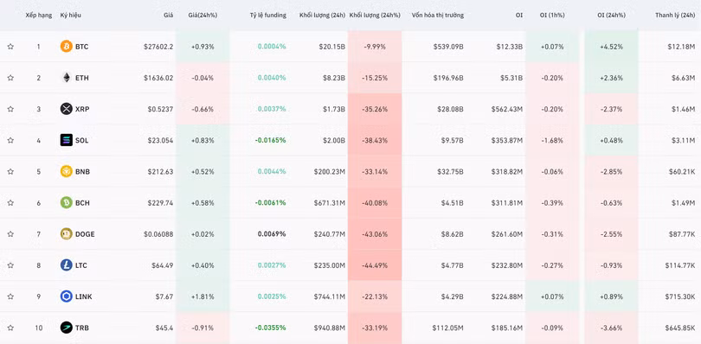Open the SOL symbol link
This screenshot has height=344, width=701.
(82, 140)
